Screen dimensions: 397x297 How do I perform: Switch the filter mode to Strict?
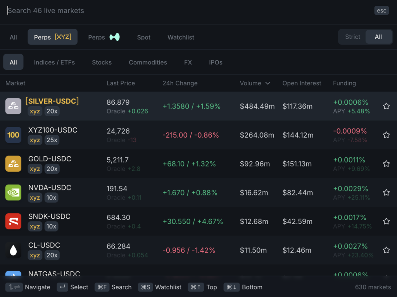coord(352,37)
